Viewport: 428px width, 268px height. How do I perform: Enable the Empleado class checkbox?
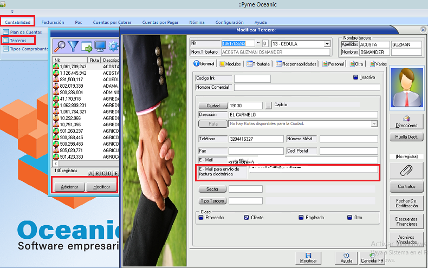[x=301, y=218]
